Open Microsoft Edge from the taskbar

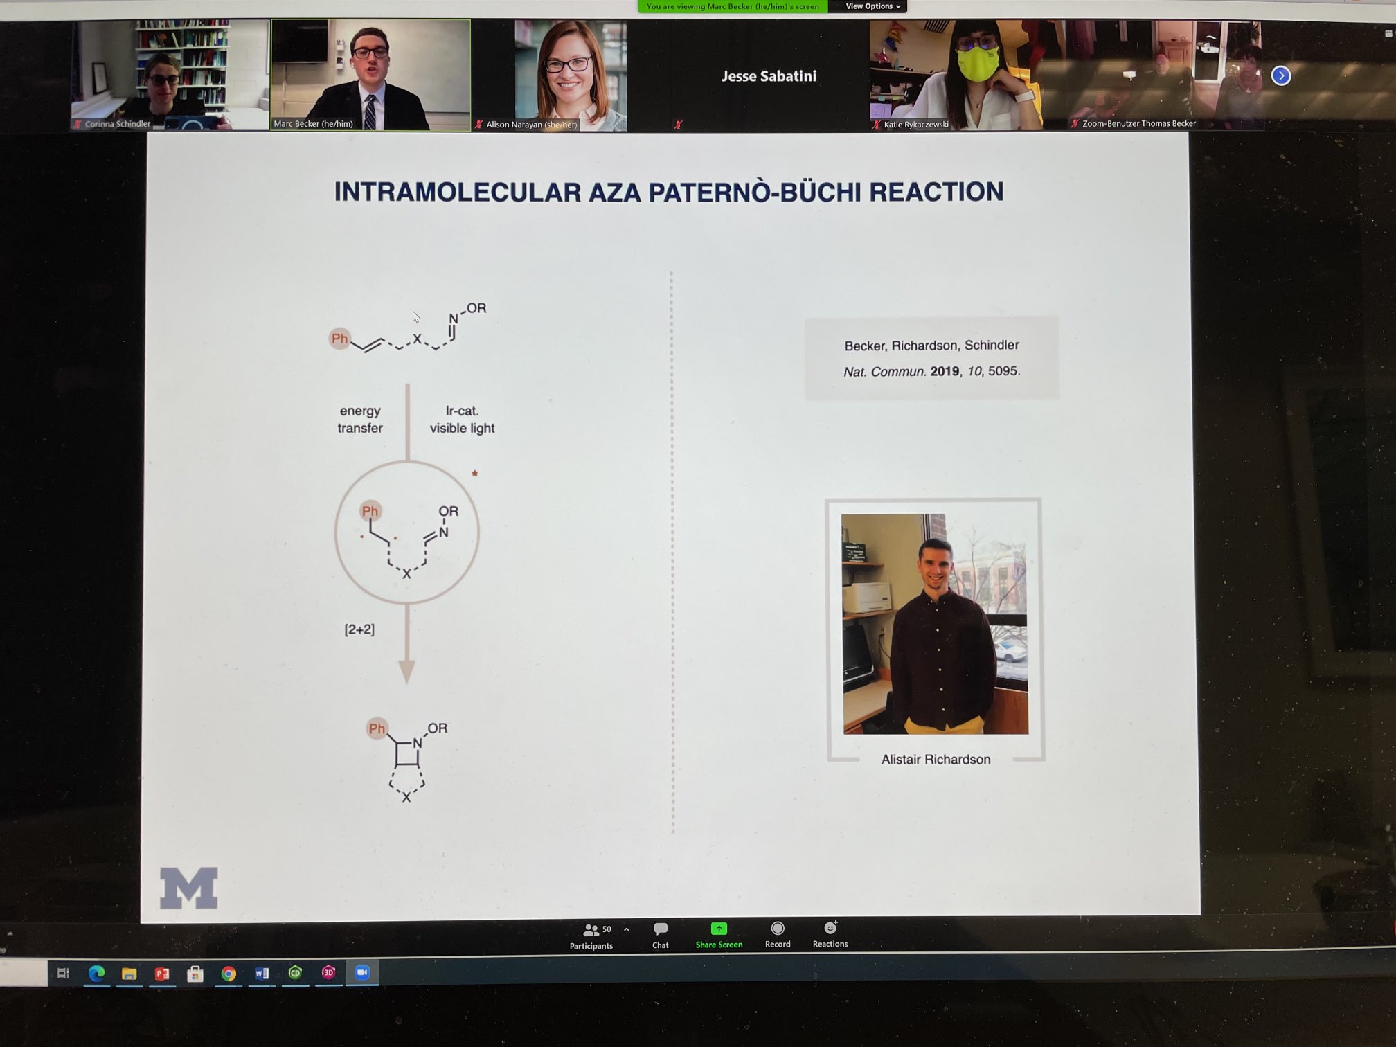click(96, 974)
